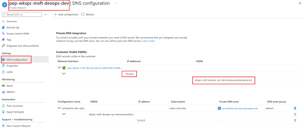This screenshot has width=304, height=133.
Task: Click the Private DNS zone column header
Action: [x=229, y=102]
